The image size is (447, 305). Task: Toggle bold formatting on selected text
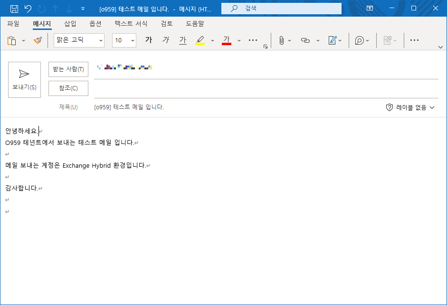(148, 40)
